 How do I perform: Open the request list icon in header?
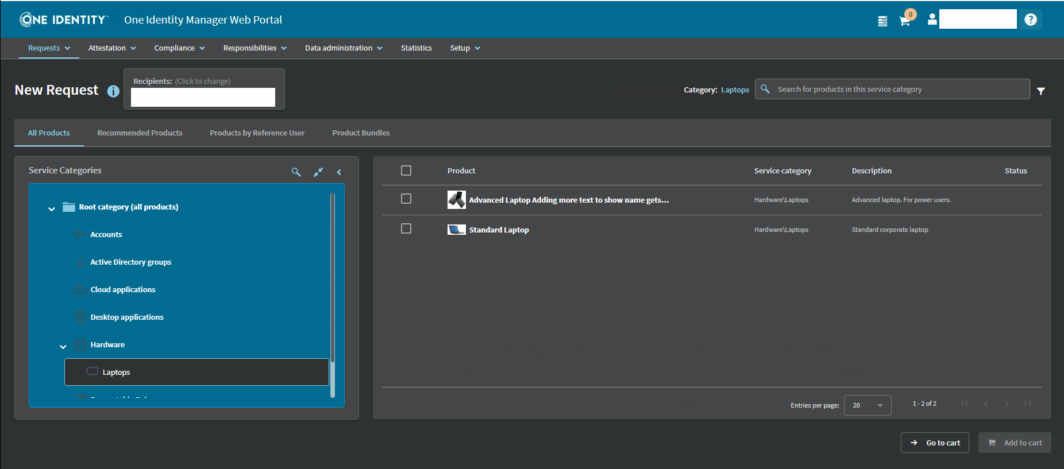pos(882,21)
